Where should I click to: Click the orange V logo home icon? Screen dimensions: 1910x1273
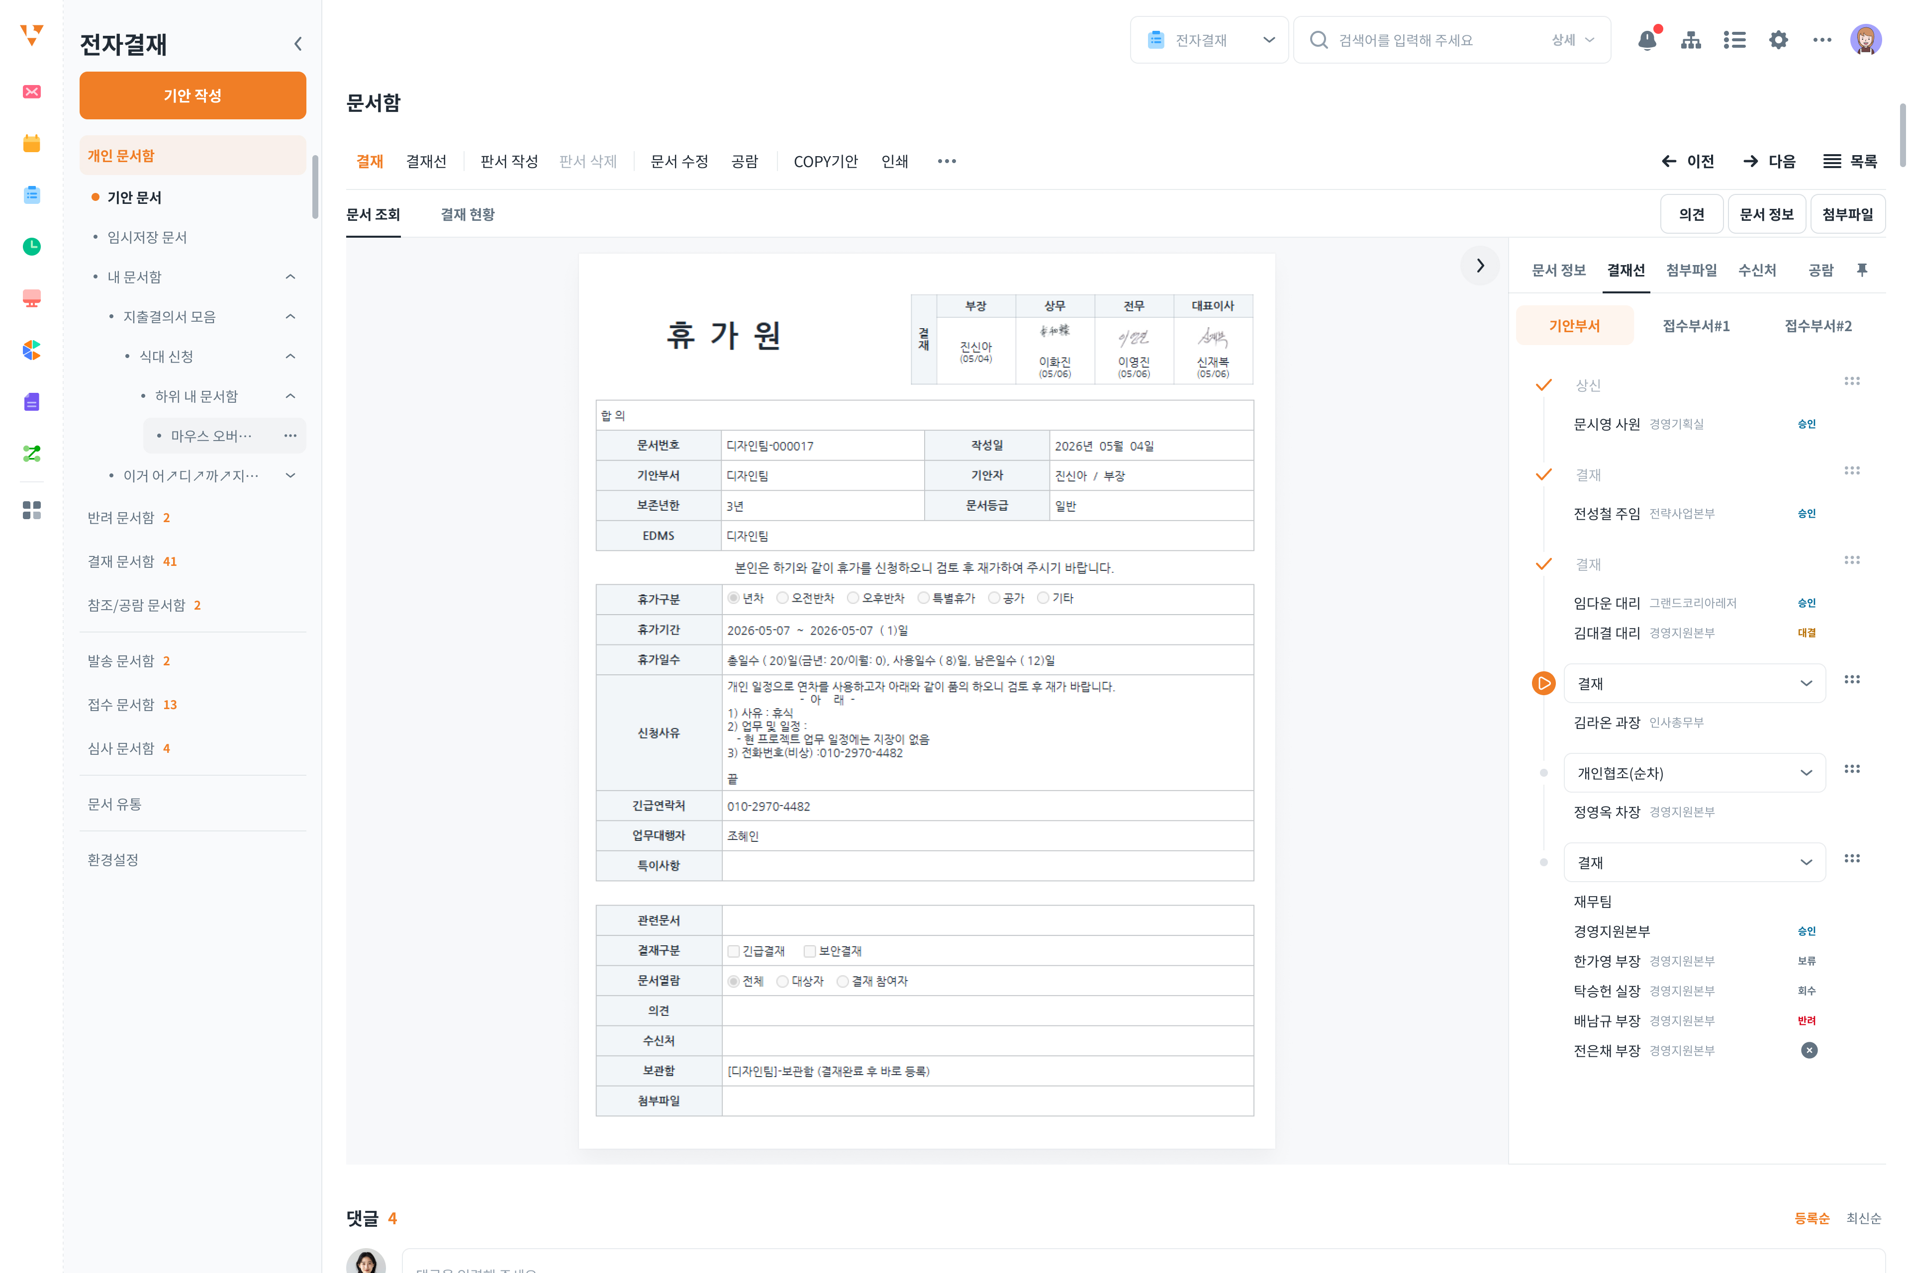32,35
